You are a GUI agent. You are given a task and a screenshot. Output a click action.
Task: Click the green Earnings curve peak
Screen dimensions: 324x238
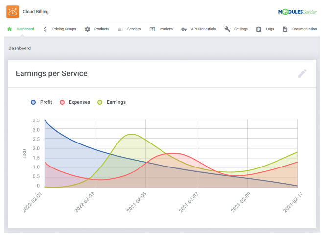(131, 134)
